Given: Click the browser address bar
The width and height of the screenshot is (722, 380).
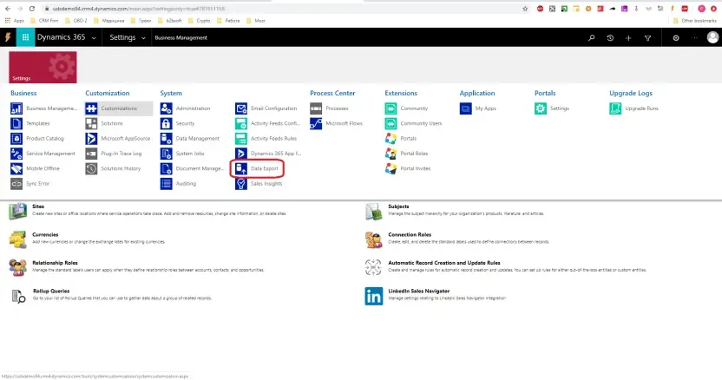Looking at the screenshot, I should (x=260, y=7).
